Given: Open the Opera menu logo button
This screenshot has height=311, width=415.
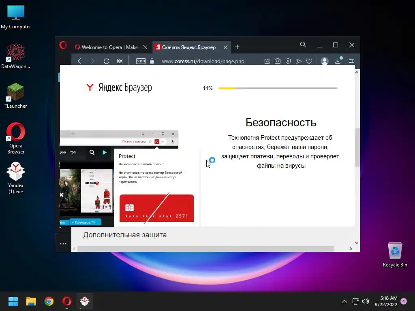Looking at the screenshot, I should tap(63, 45).
